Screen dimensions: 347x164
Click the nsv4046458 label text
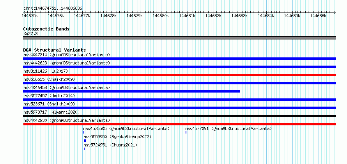[x=67, y=87]
